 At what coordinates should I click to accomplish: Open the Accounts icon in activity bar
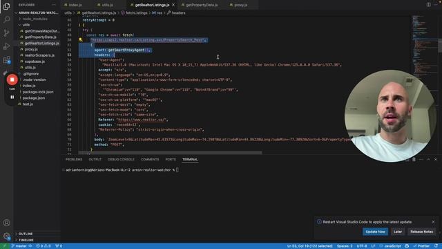coord(6,223)
